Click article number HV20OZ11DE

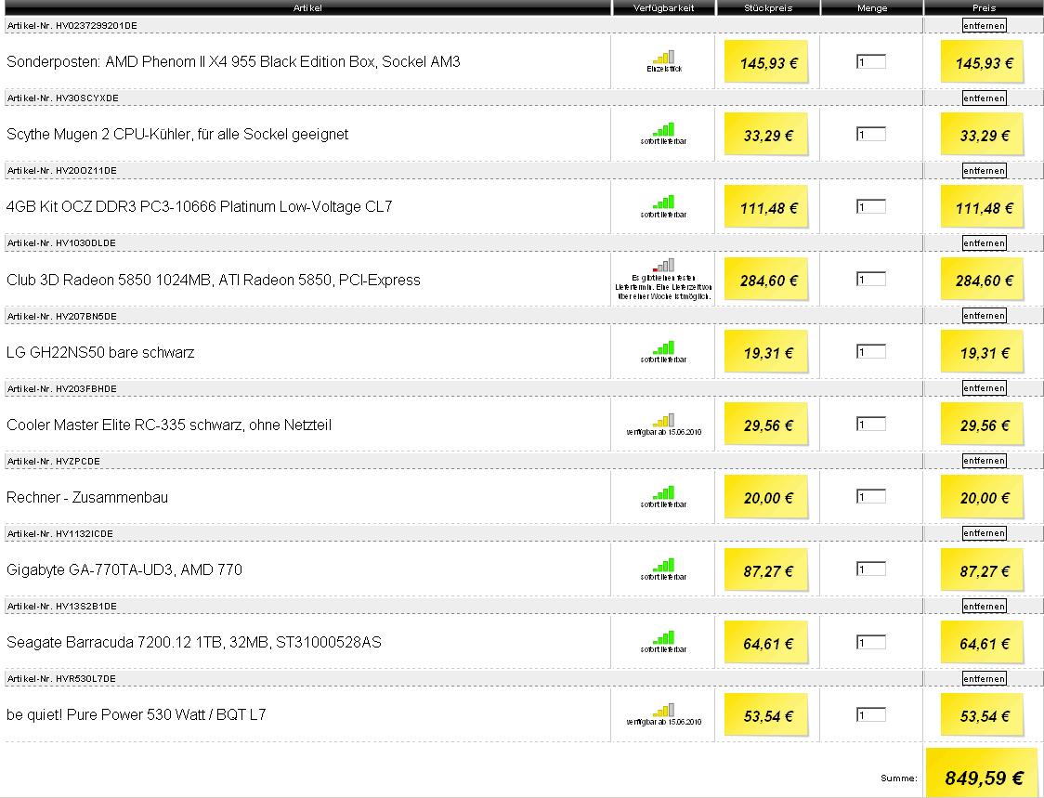[86, 171]
